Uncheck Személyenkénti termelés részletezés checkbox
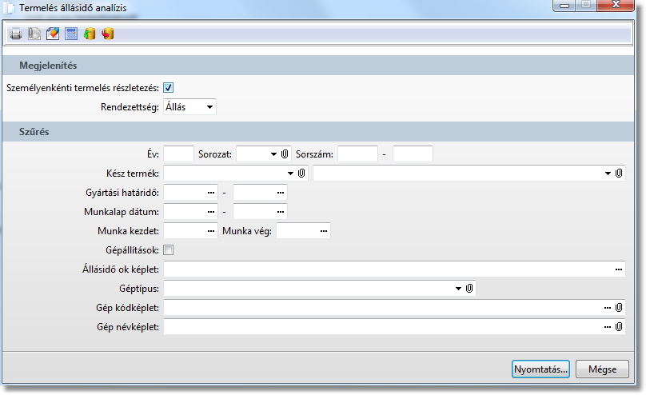Screen dimensions: 646x395 pos(169,88)
